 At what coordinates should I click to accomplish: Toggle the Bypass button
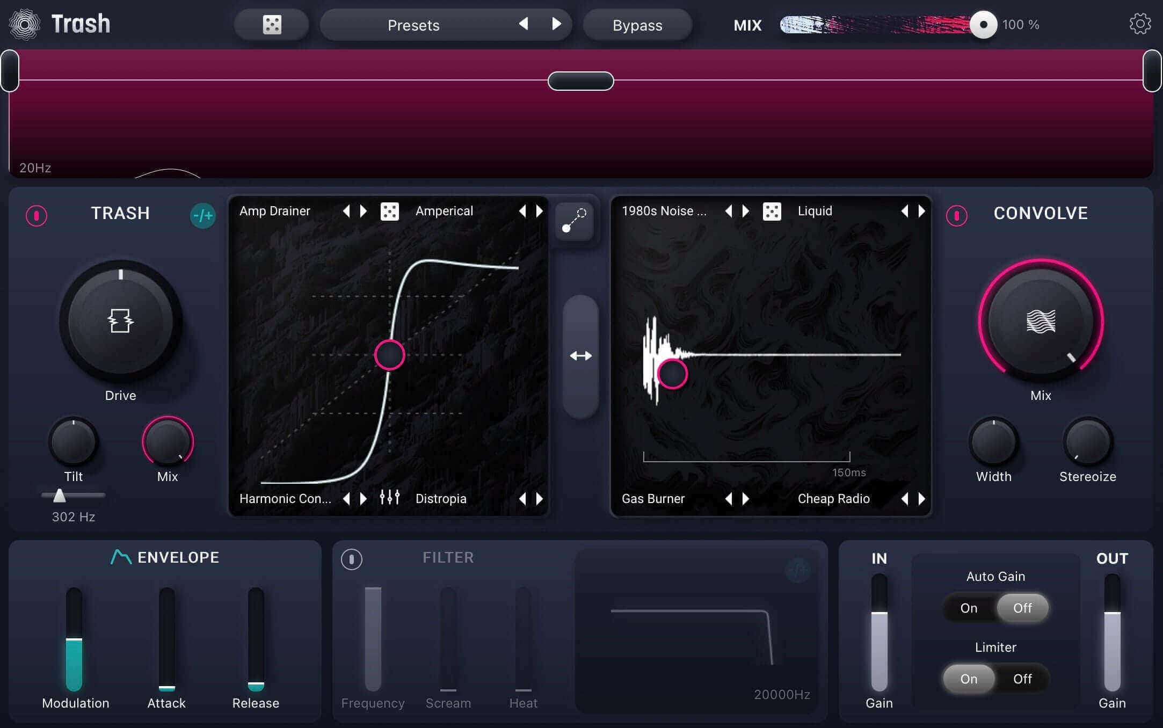click(x=637, y=25)
